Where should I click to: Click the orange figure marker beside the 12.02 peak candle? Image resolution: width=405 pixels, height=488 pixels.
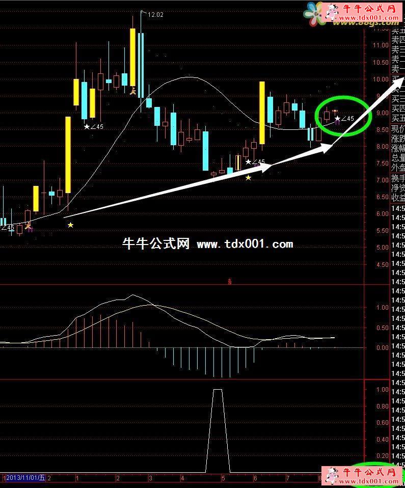133,92
